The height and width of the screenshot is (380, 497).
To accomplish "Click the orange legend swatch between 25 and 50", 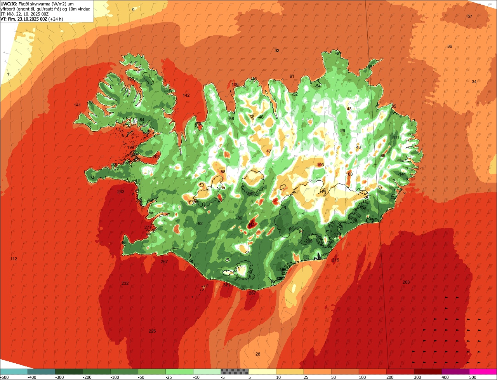I will tap(317, 371).
